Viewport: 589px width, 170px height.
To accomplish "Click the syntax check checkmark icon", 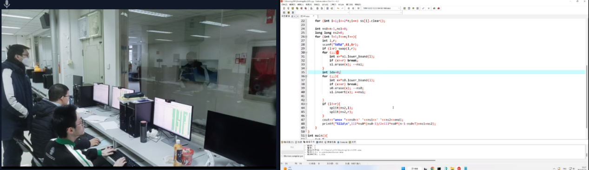I will click(423, 8).
